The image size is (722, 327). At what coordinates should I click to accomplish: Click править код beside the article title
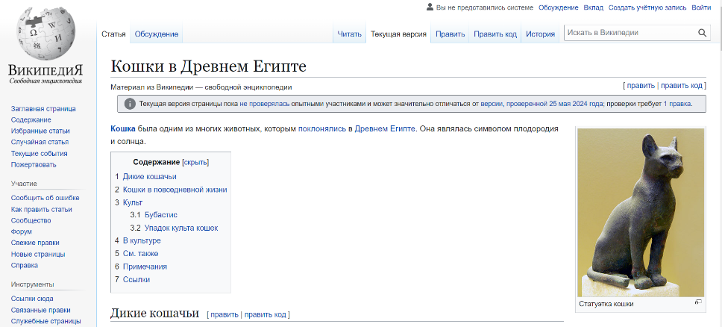(682, 86)
